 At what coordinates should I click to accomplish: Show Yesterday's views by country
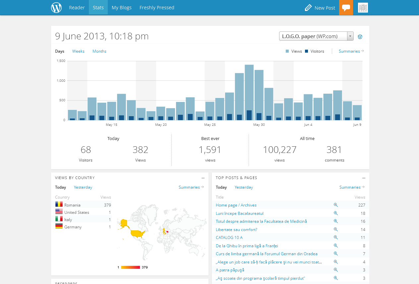pos(83,187)
